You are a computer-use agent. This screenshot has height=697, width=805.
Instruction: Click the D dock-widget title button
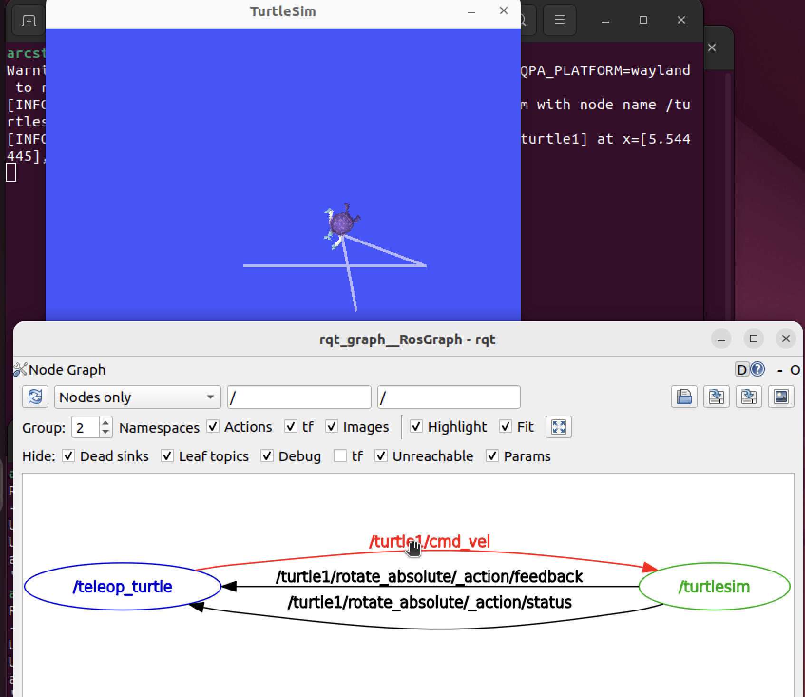pyautogui.click(x=742, y=369)
